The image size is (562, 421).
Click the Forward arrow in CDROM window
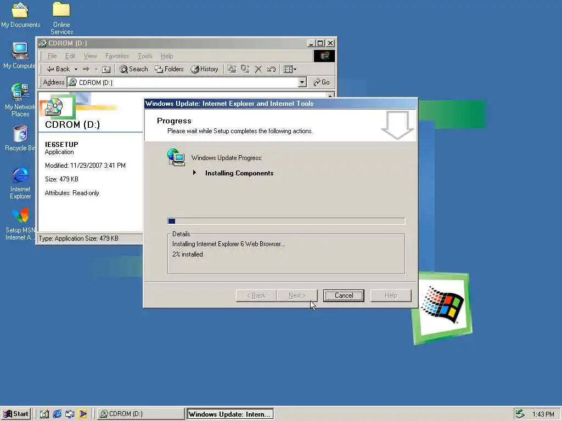click(x=86, y=69)
